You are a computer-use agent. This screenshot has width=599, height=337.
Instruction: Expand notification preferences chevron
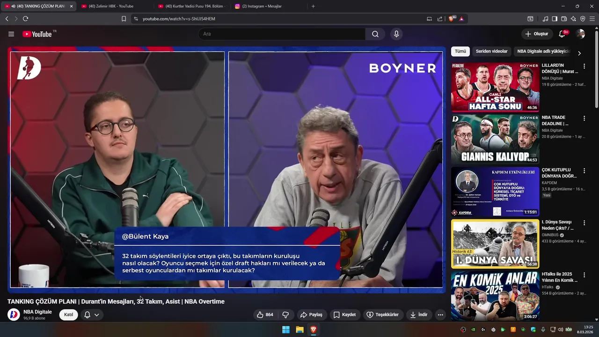[x=97, y=315]
